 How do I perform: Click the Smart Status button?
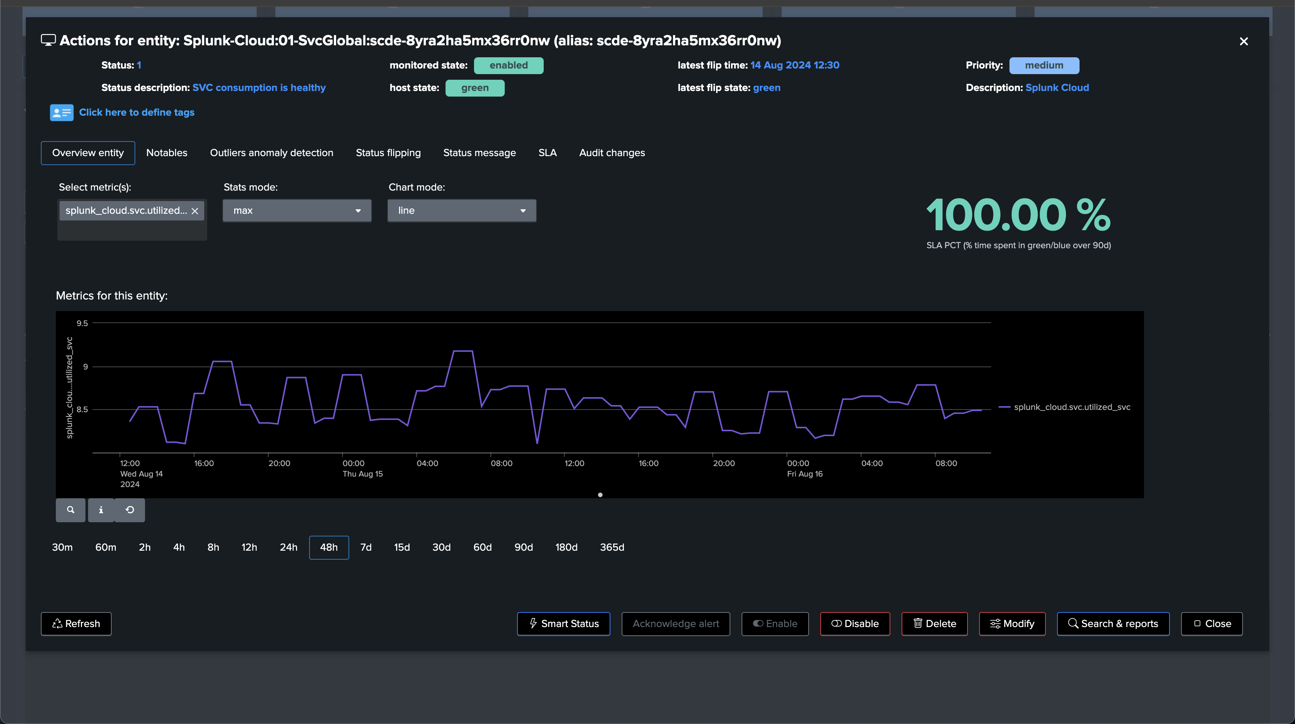coord(564,624)
